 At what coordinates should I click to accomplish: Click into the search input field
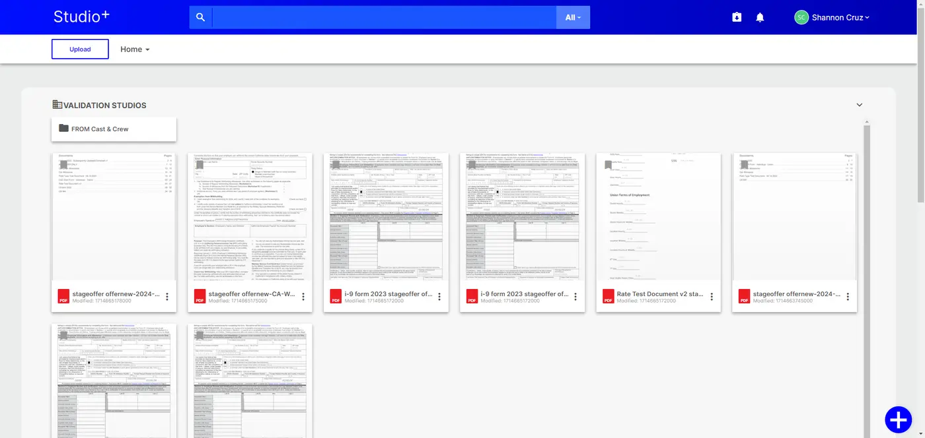[x=383, y=18]
